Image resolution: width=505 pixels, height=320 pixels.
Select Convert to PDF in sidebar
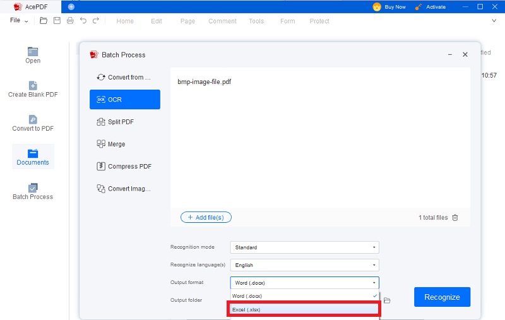click(x=33, y=123)
